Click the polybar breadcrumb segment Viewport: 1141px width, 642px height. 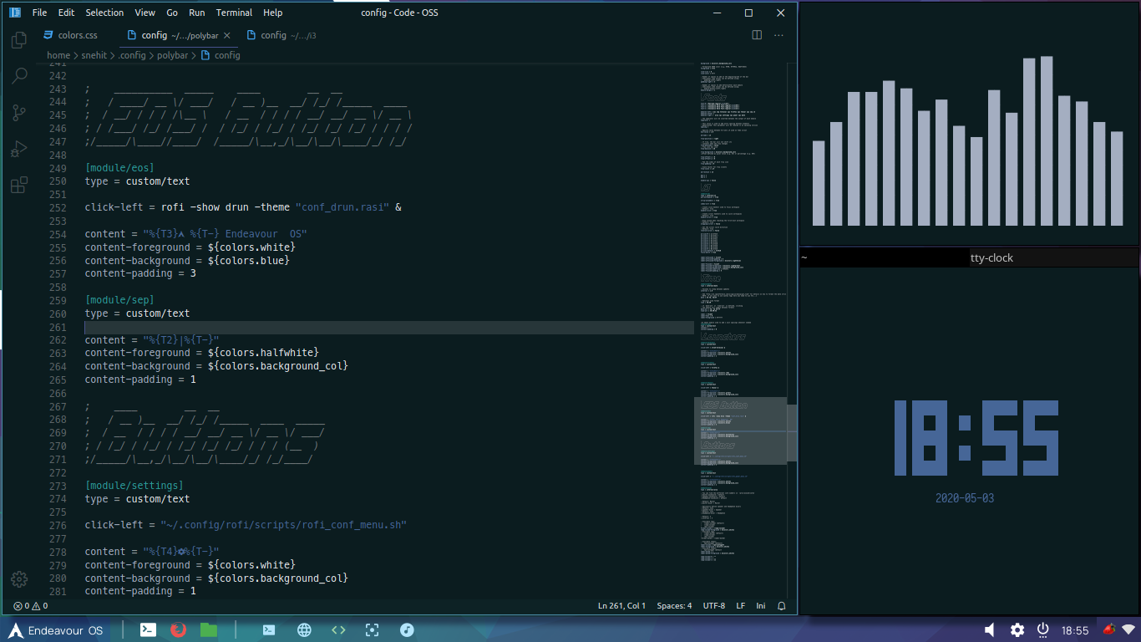click(173, 55)
